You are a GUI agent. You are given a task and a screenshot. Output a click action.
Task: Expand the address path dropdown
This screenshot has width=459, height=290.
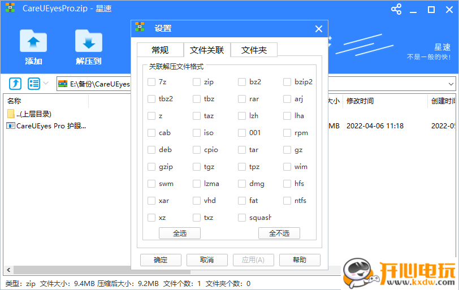[x=451, y=84]
